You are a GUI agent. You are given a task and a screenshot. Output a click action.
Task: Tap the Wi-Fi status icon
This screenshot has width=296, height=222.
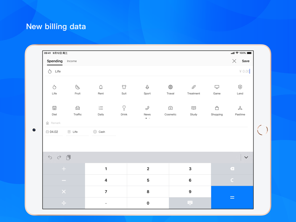click(x=237, y=53)
